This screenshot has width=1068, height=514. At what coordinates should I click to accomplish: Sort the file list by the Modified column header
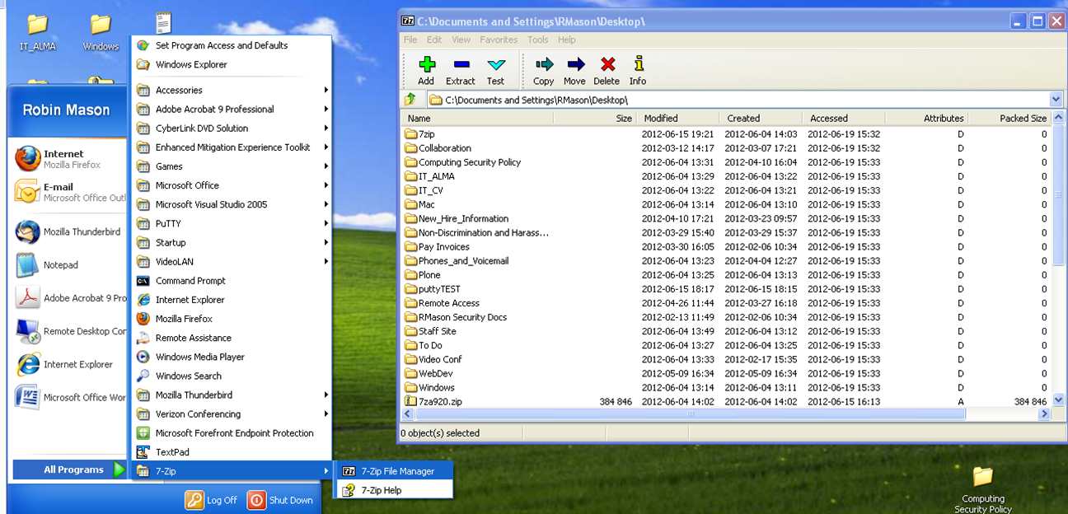click(x=661, y=119)
